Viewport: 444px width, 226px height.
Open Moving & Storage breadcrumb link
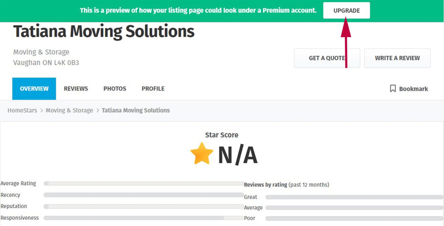(69, 110)
